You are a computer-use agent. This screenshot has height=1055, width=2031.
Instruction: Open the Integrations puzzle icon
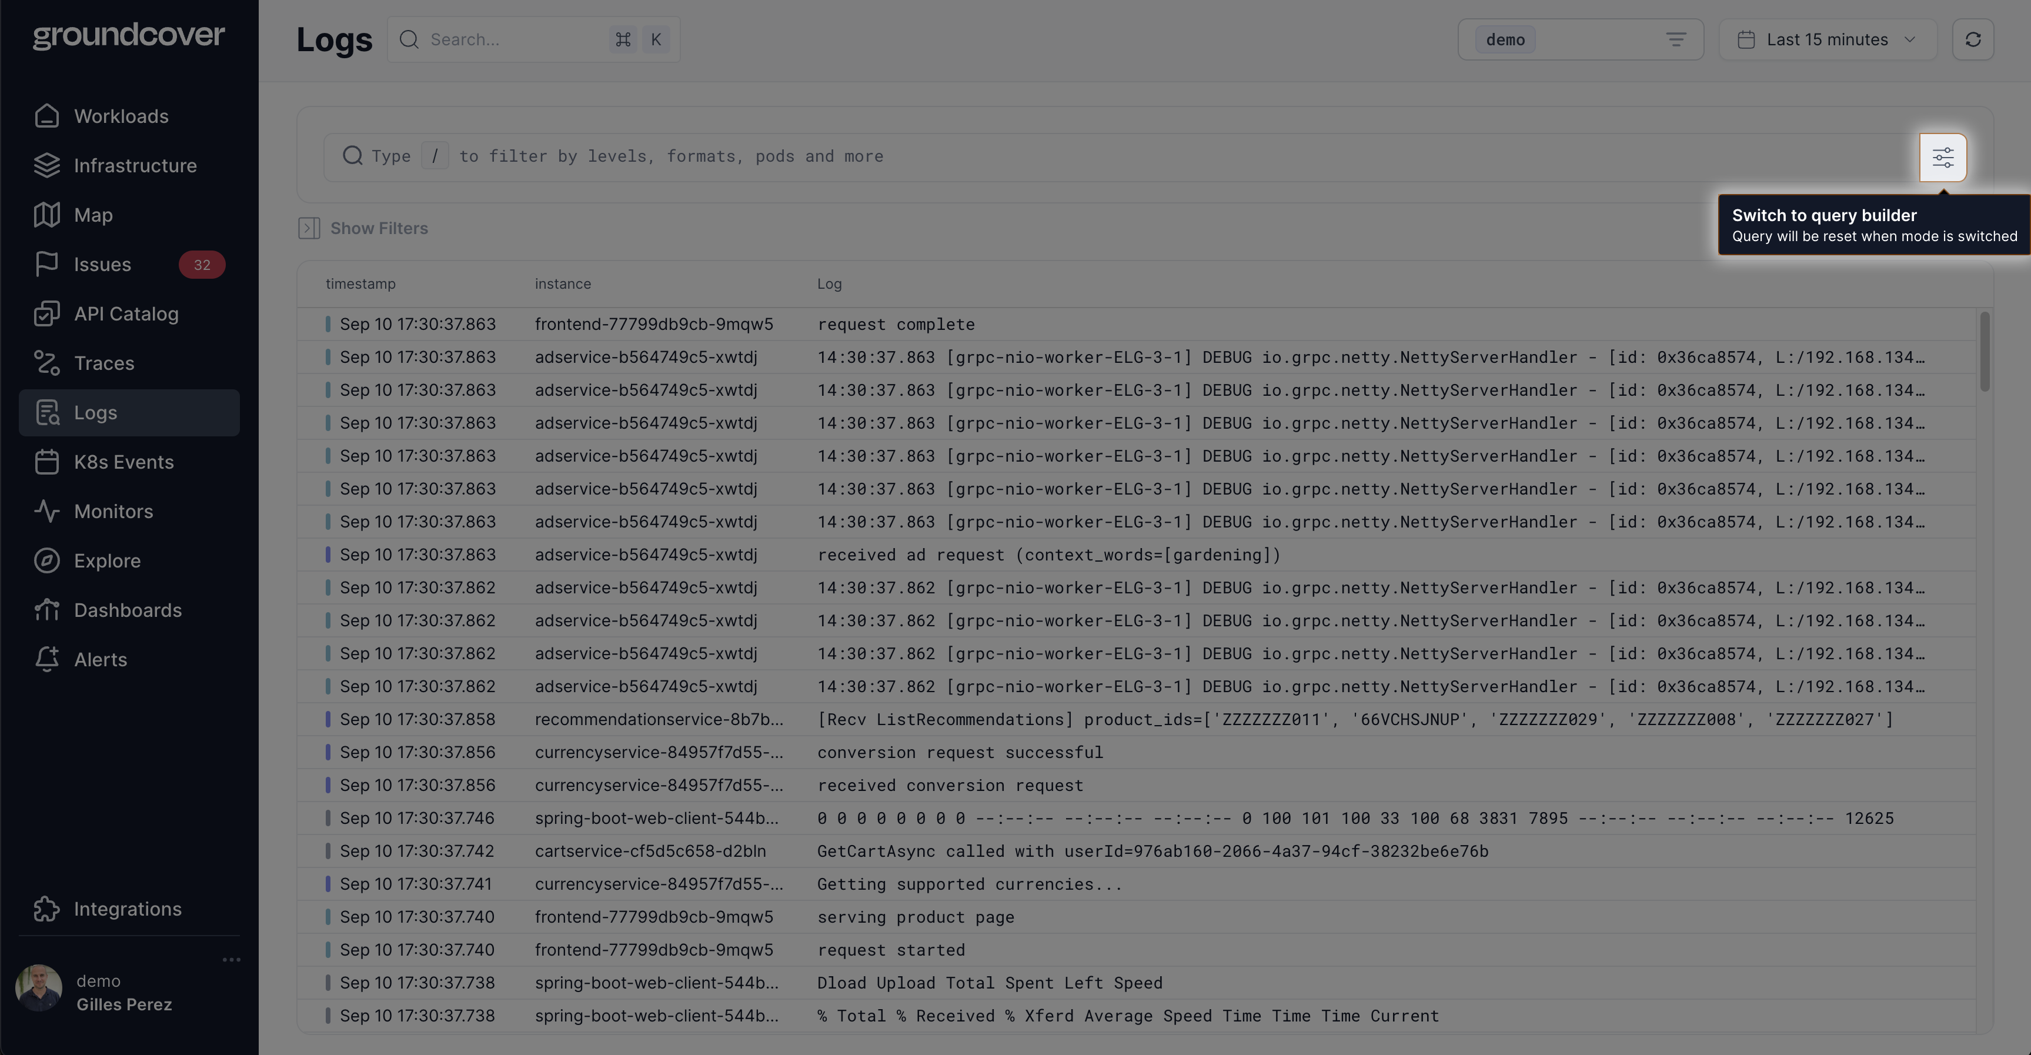click(x=46, y=909)
